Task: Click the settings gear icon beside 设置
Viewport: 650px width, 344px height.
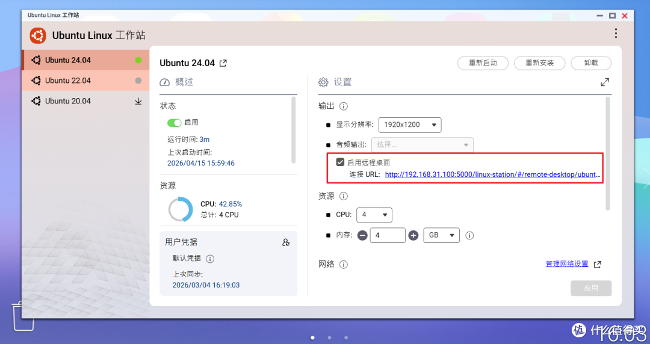Action: click(323, 82)
